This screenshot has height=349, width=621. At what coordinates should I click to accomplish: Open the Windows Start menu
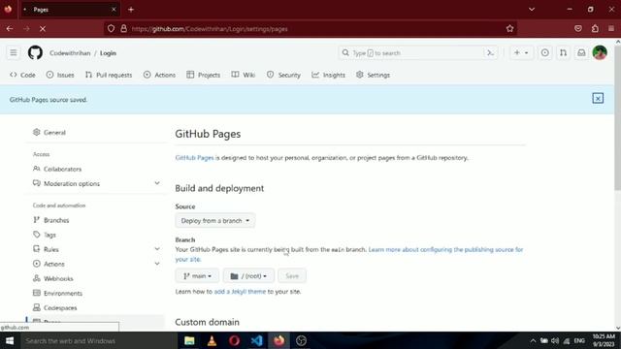click(x=10, y=340)
